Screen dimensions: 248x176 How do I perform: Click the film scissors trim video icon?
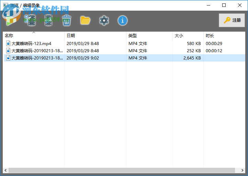click(30, 20)
